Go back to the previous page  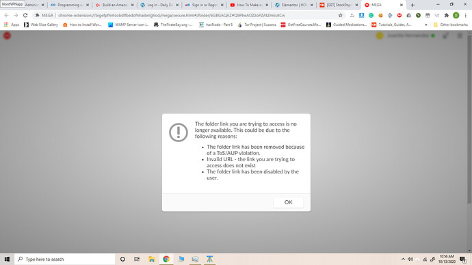tap(7, 15)
